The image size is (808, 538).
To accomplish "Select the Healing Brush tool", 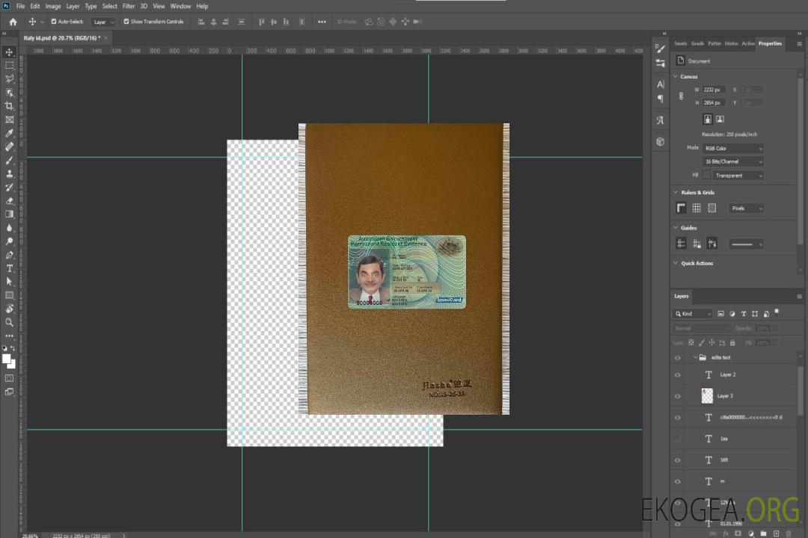I will [9, 146].
